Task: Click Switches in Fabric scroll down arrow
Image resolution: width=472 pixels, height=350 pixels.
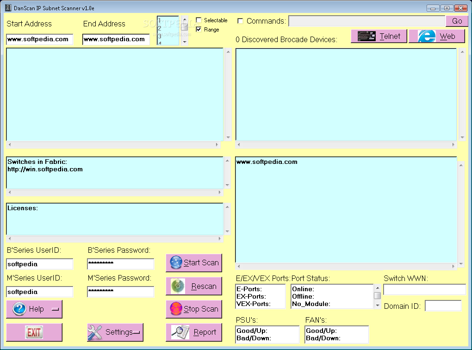Action: [x=227, y=185]
